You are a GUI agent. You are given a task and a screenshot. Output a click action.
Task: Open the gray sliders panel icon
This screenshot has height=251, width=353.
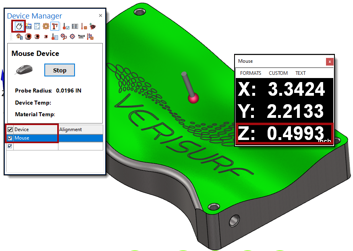75,26
